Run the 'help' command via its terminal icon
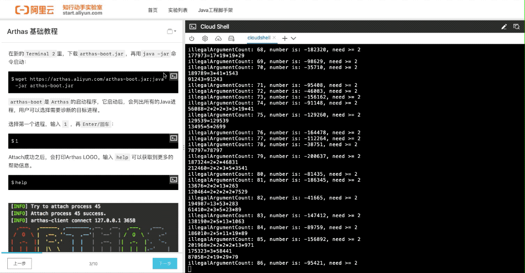Viewport: 525px width, 273px height. point(173,180)
